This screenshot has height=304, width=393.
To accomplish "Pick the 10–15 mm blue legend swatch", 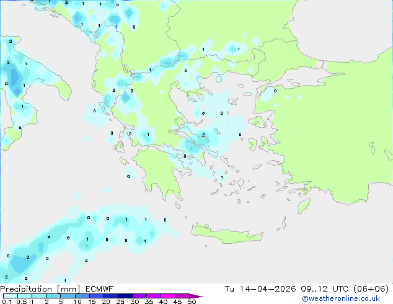I will (x=82, y=296).
